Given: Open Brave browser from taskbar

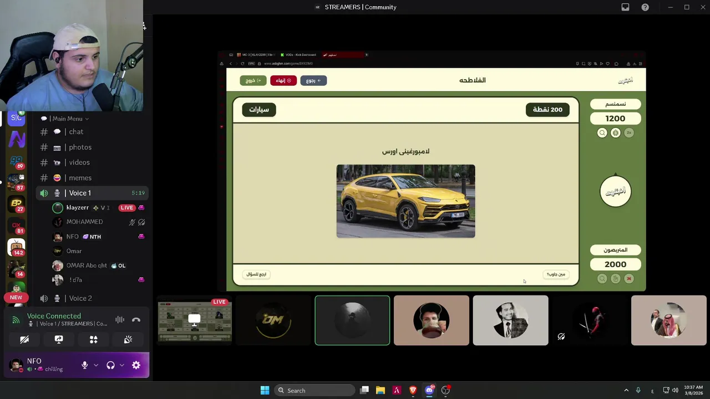Looking at the screenshot, I should coord(413,390).
